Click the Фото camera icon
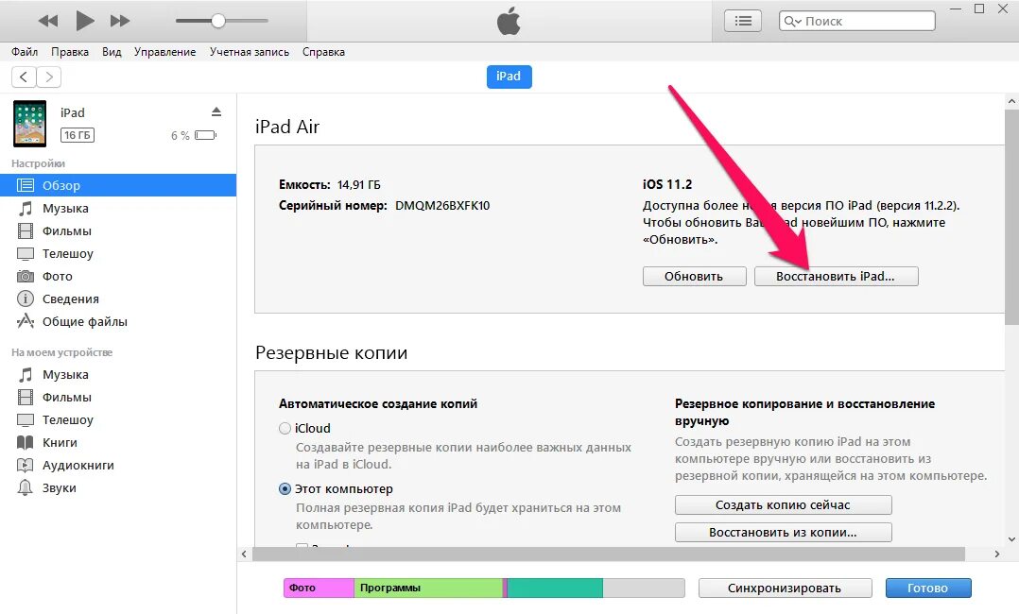 click(x=26, y=276)
